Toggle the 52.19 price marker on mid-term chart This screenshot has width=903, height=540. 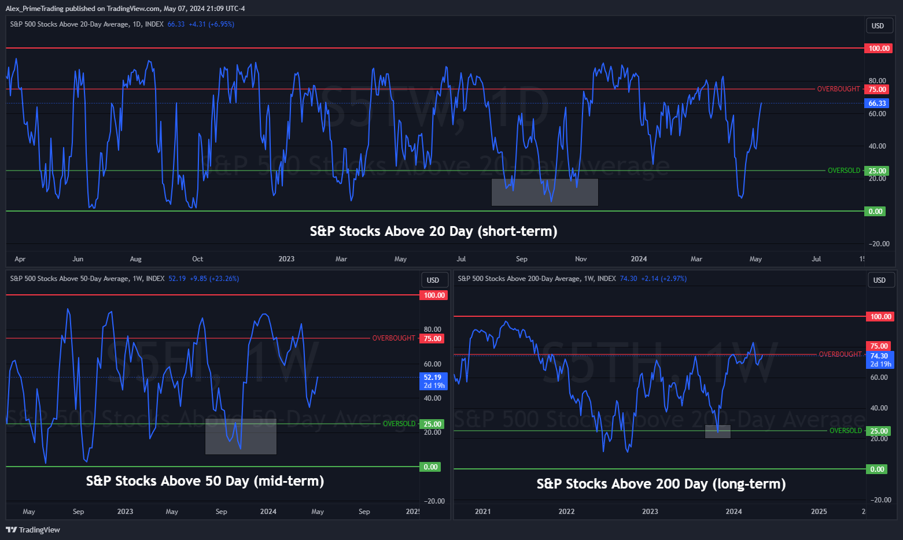click(x=432, y=377)
